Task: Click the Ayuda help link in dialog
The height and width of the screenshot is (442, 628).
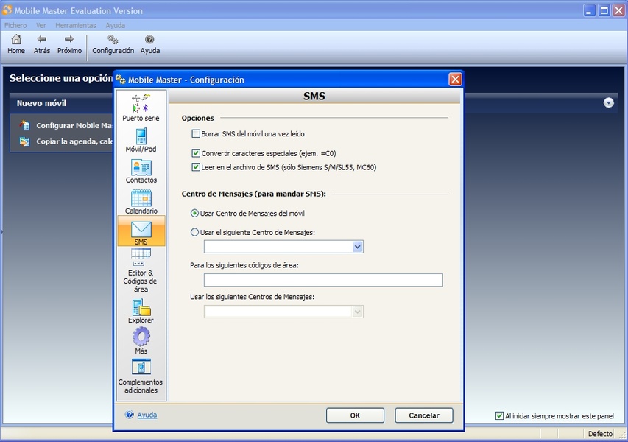Action: point(147,415)
